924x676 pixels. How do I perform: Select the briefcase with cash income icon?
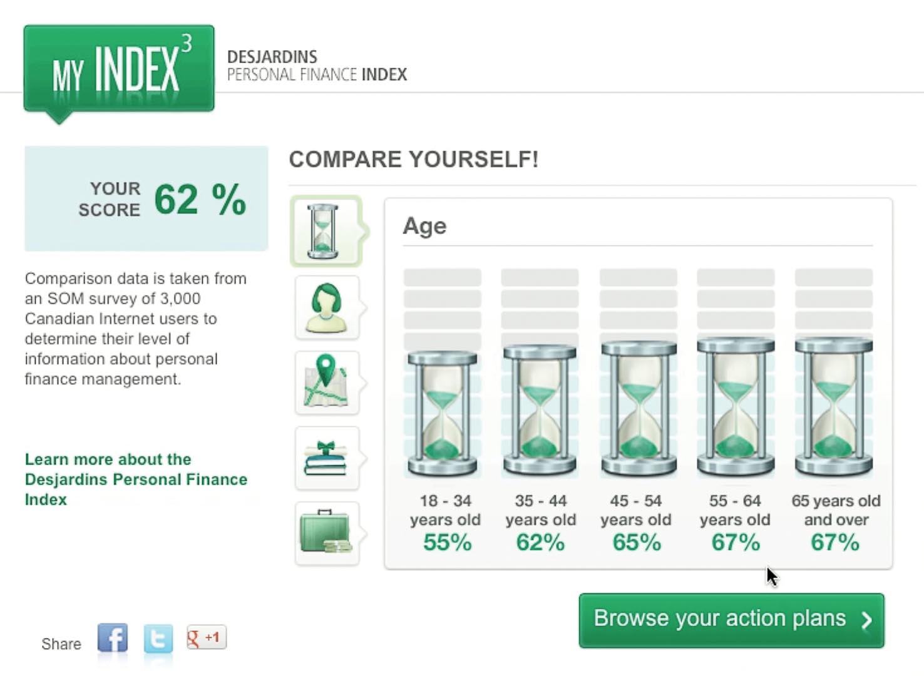[x=327, y=533]
